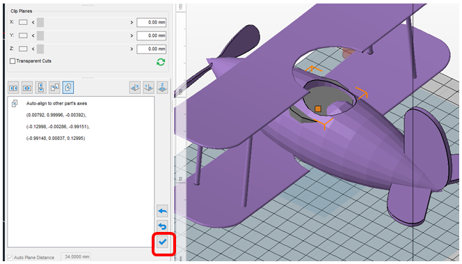Click the align to X axis icon
Screen dimensions: 462x264
pos(135,88)
